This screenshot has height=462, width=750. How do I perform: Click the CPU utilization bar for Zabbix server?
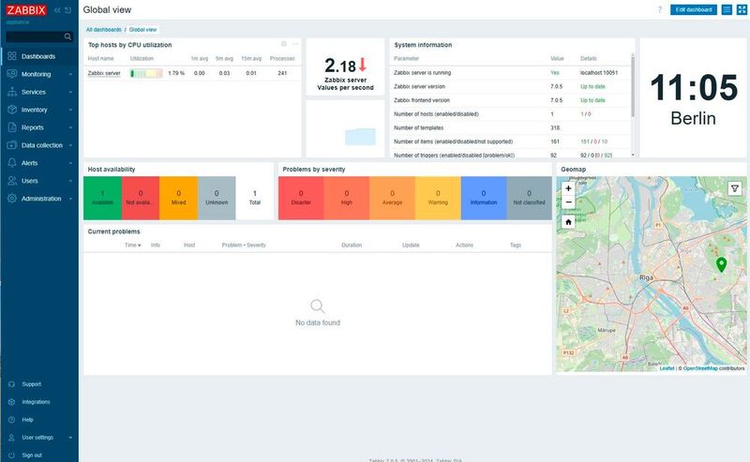pos(146,73)
